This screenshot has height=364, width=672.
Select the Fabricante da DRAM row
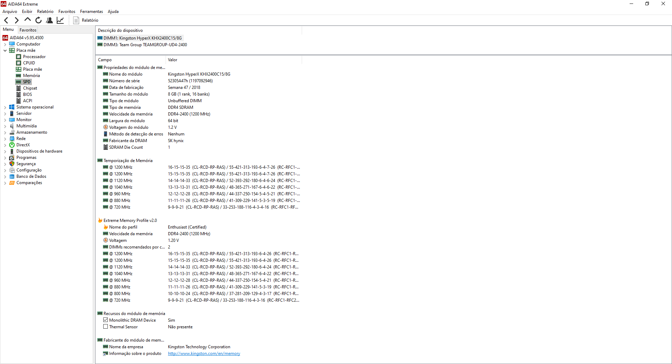click(x=199, y=141)
